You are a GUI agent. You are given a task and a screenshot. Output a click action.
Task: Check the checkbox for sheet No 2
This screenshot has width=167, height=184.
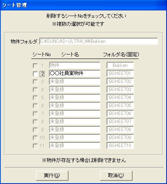pos(35,74)
